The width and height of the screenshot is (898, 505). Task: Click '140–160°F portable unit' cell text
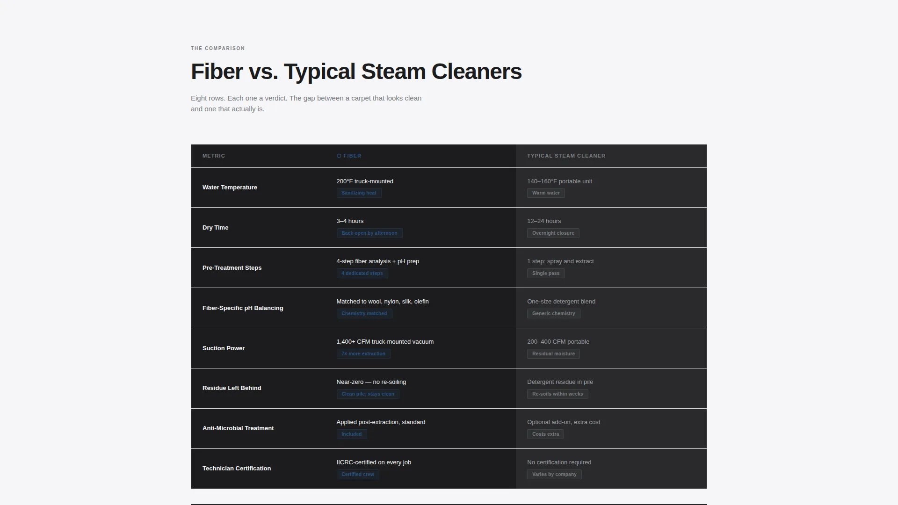coord(559,181)
